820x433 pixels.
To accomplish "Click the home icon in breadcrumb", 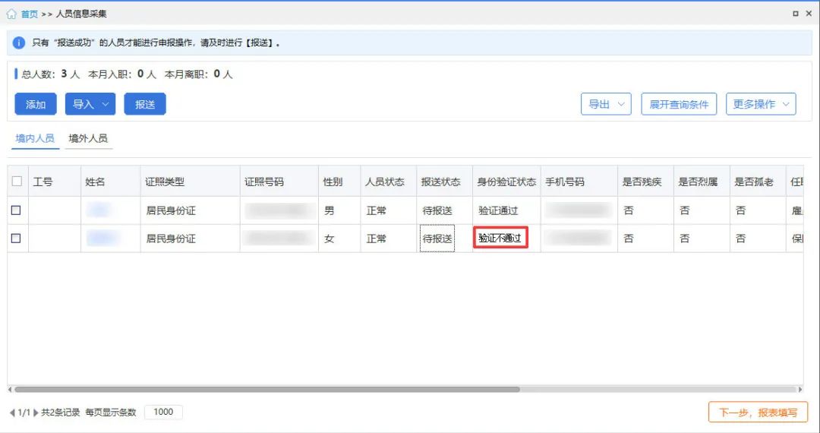I will [11, 14].
